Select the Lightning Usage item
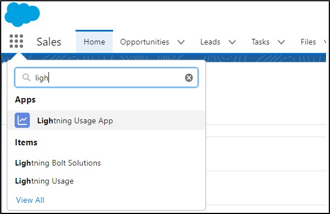The height and width of the screenshot is (214, 330). coord(44,181)
